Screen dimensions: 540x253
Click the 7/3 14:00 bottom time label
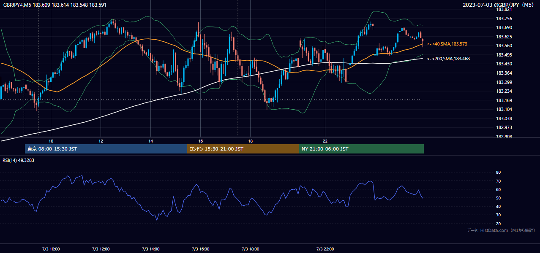click(x=150, y=249)
